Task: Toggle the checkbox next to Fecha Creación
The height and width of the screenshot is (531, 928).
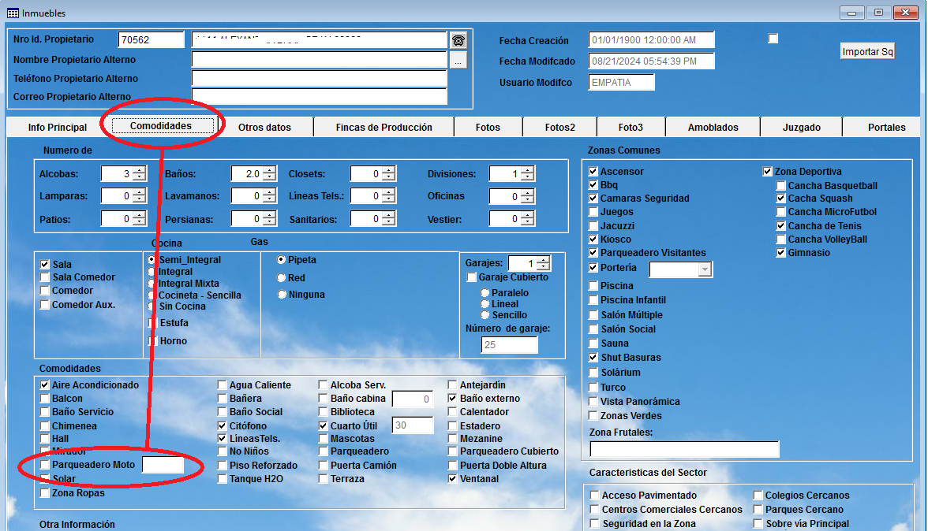Action: click(x=773, y=39)
